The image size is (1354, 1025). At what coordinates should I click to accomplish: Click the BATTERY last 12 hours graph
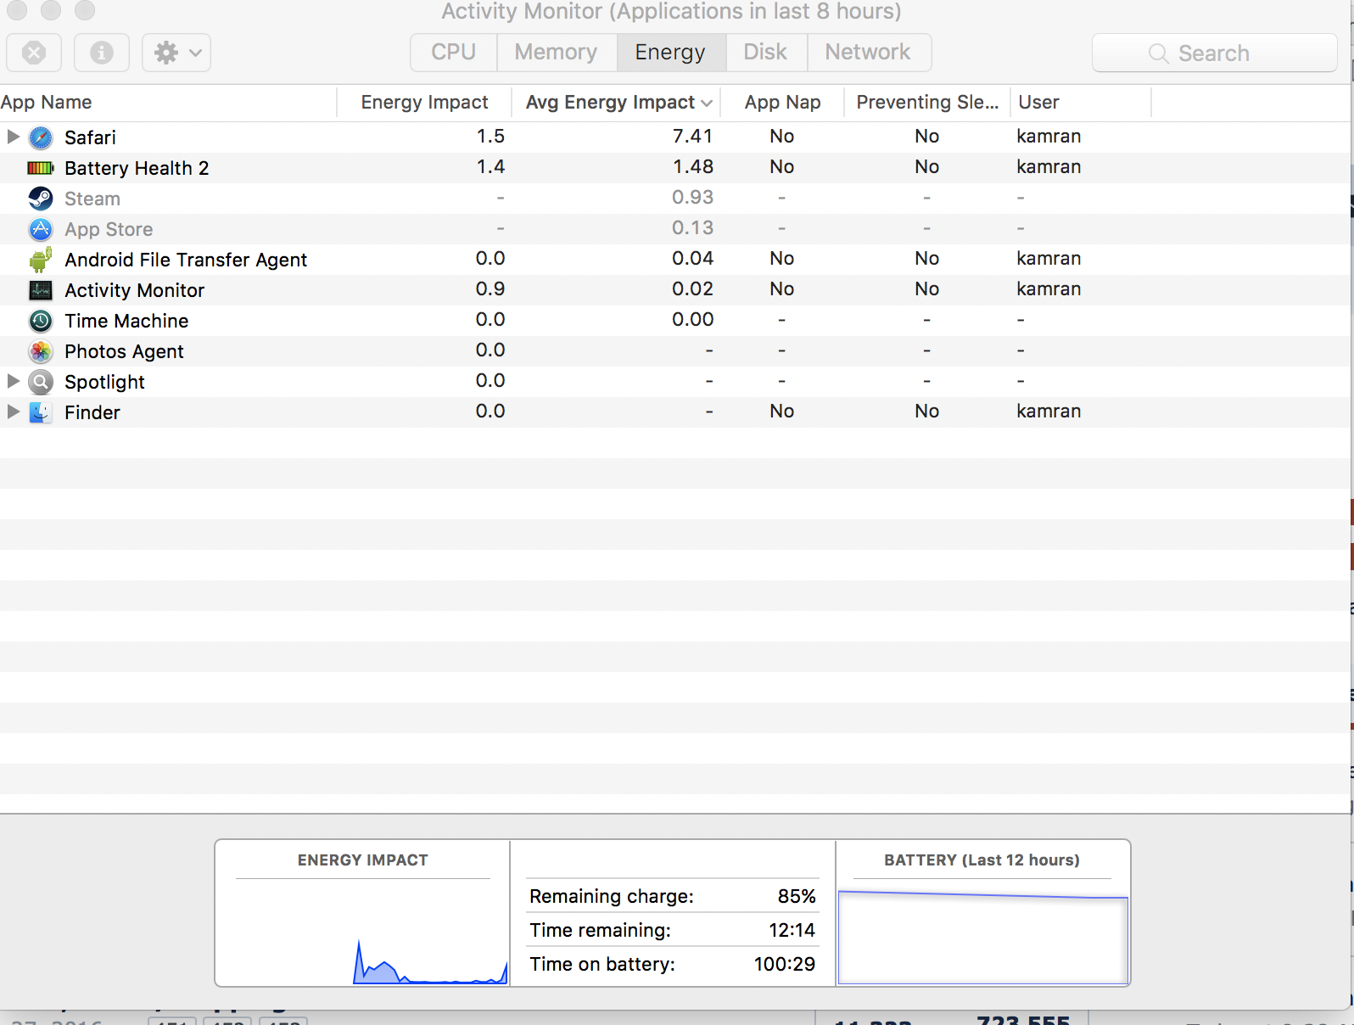pyautogui.click(x=983, y=937)
